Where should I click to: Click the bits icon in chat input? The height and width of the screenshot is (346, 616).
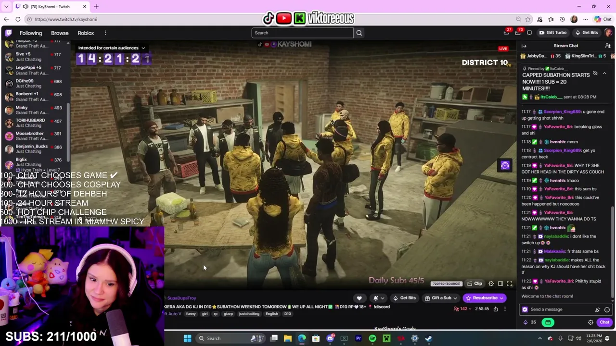coord(598,309)
